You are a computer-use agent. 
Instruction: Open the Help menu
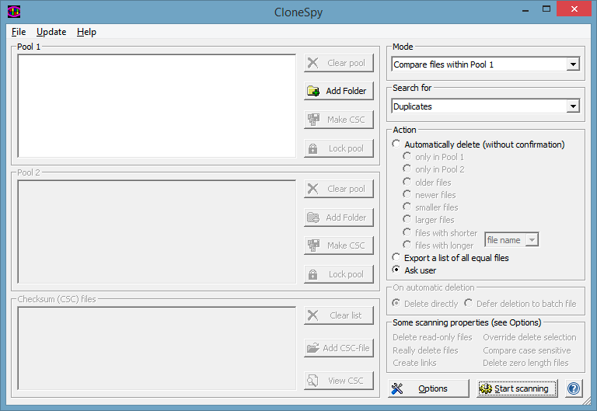(86, 32)
